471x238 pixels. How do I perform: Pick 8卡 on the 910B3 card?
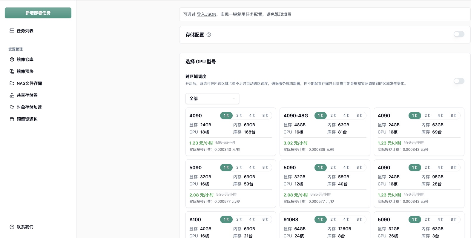point(359,219)
